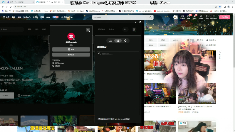Open bilibili user avatar with duck
Image resolution: width=235 pixels, height=132 pixels.
pos(176,17)
